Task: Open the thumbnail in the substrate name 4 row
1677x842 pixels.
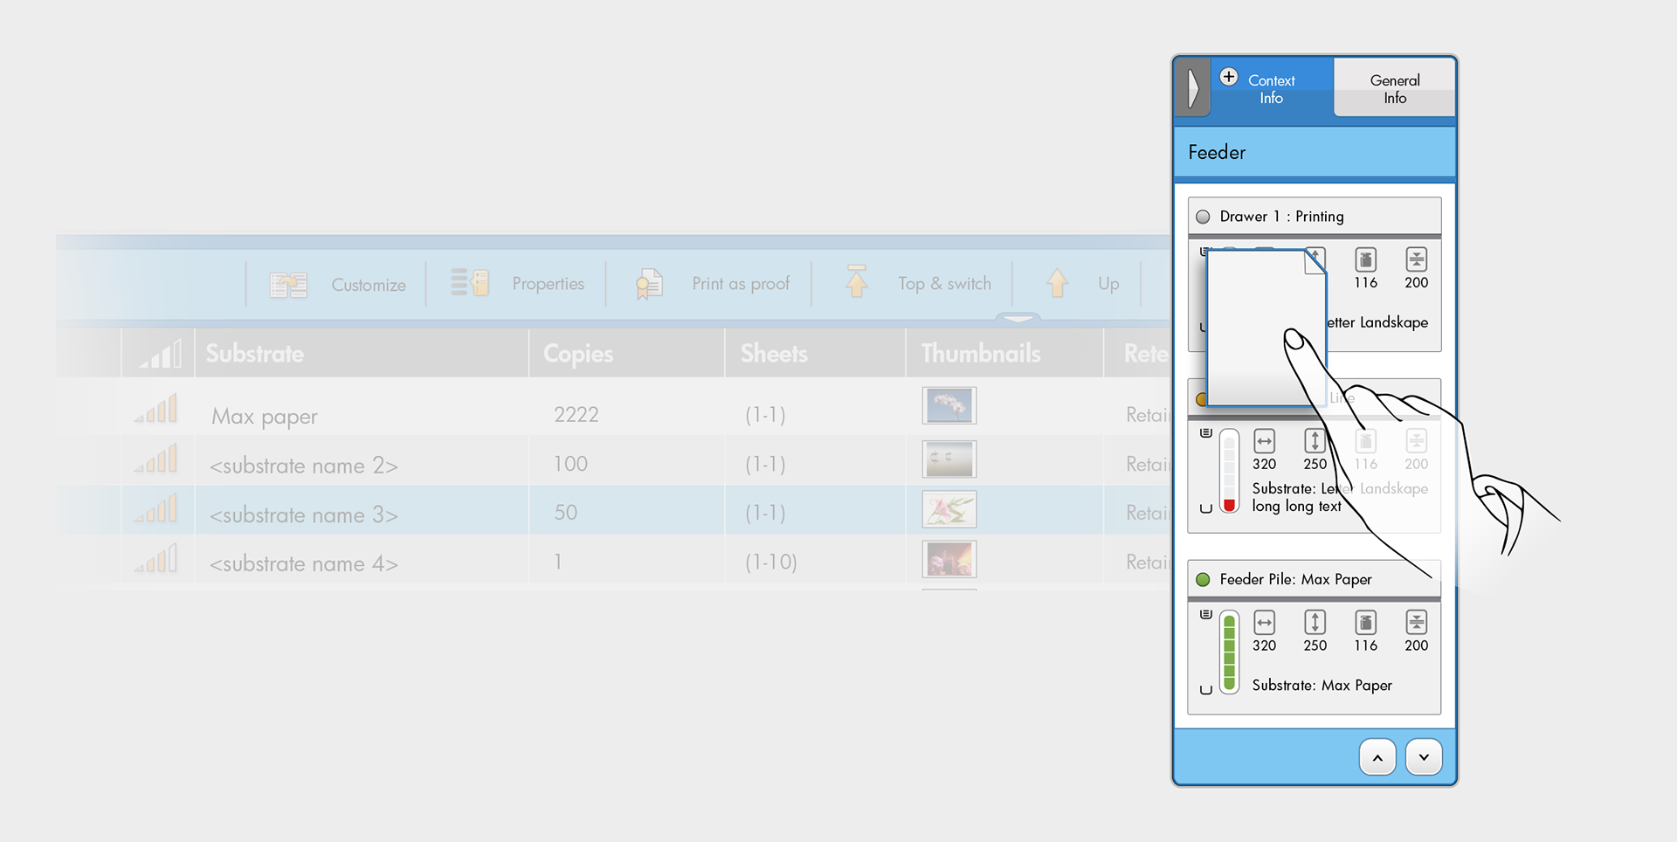Action: click(x=949, y=559)
